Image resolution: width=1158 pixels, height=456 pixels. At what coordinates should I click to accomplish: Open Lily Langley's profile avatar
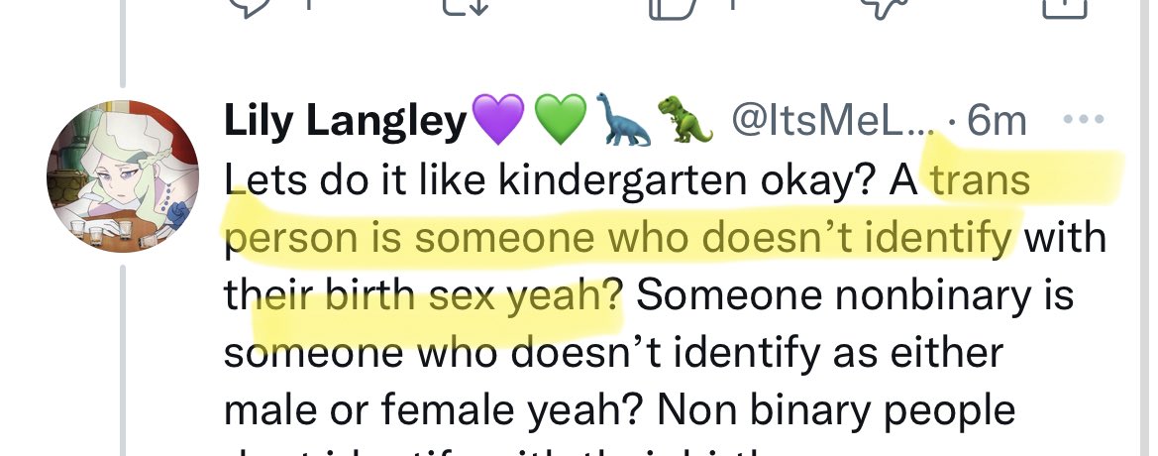click(123, 175)
